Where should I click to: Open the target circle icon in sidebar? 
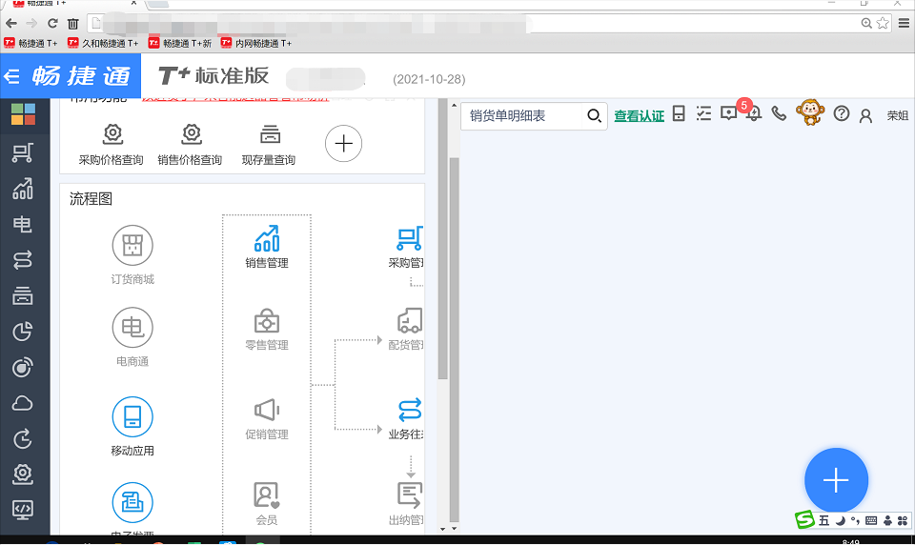point(23,368)
